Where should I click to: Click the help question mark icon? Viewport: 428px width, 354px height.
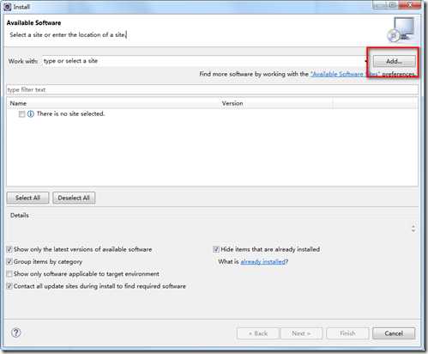(16, 333)
